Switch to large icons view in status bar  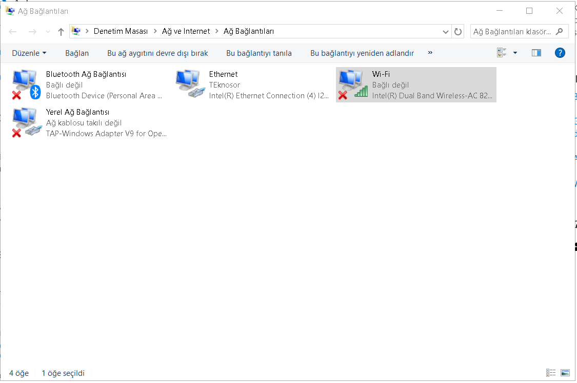coord(565,373)
